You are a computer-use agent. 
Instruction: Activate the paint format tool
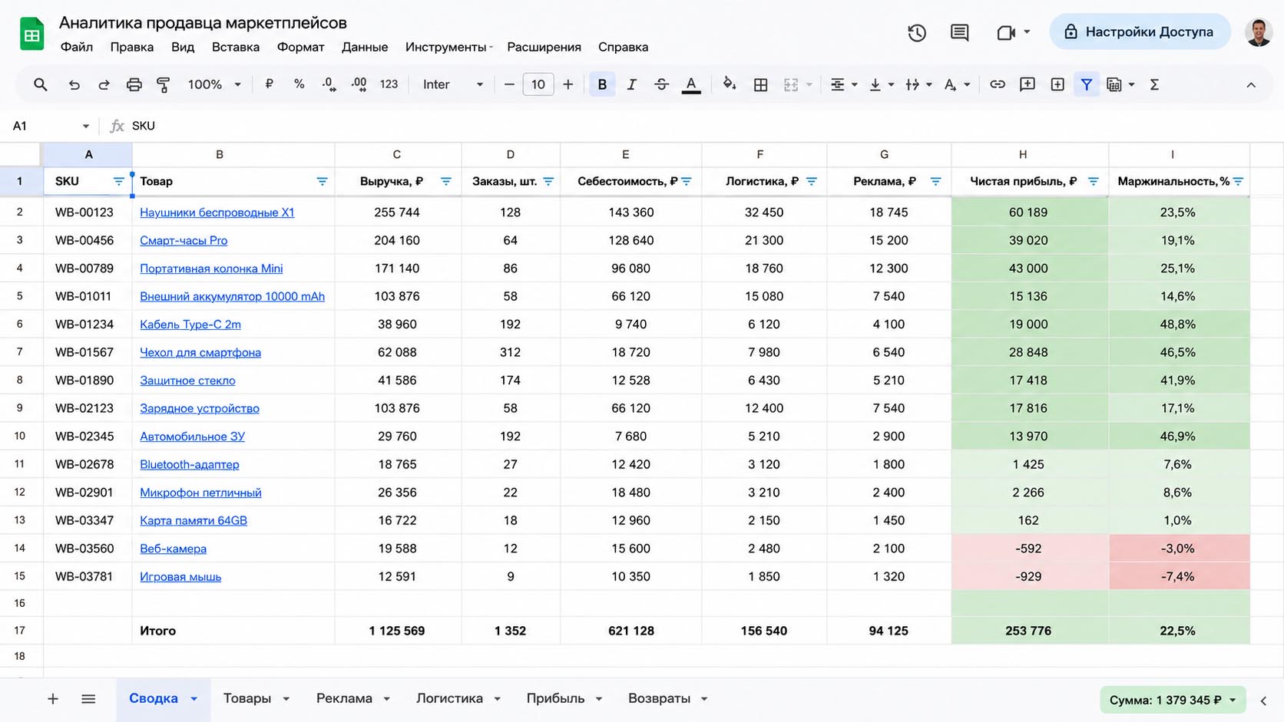tap(163, 84)
